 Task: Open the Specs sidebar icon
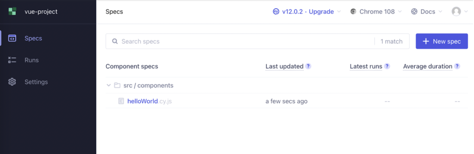pyautogui.click(x=12, y=38)
